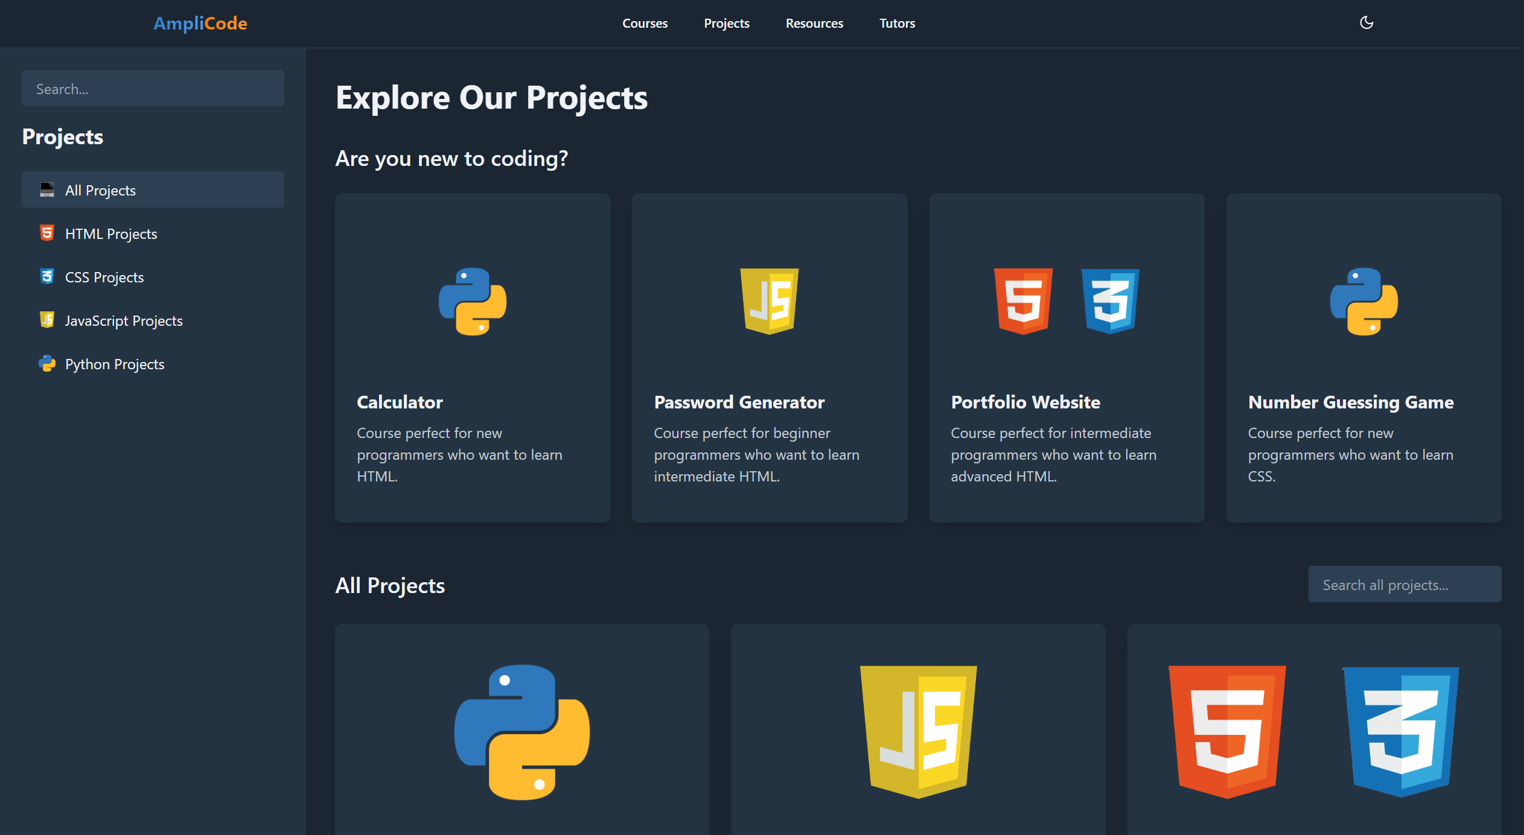Viewport: 1524px width, 835px height.
Task: Click the laptop icon beside All Projects
Action: pos(47,189)
